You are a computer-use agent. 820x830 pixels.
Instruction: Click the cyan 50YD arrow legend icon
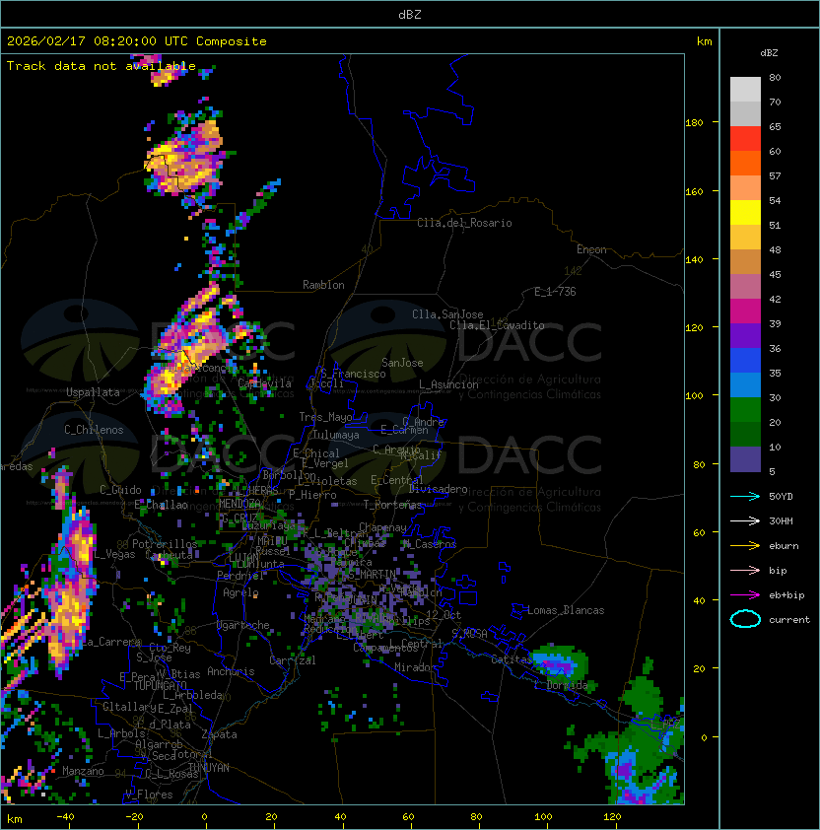745,496
